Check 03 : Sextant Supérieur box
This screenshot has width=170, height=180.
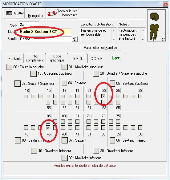(x=18, y=84)
